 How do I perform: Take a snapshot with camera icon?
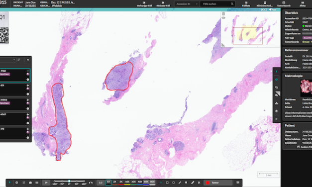point(30,183)
